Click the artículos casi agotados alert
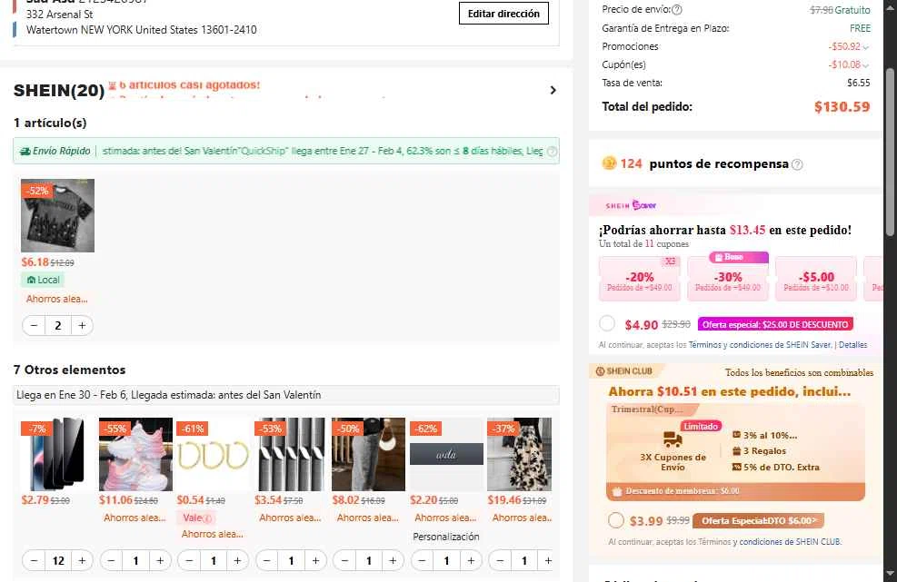 point(184,85)
